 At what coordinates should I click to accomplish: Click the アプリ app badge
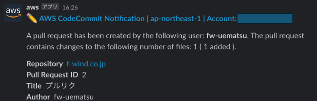[50, 7]
